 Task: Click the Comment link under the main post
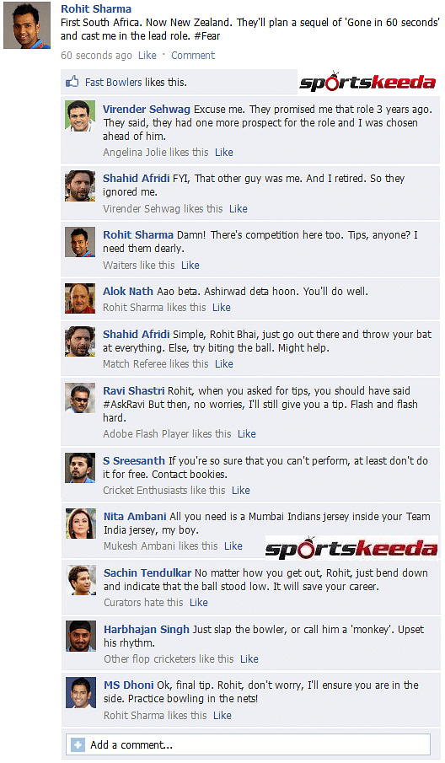(193, 56)
